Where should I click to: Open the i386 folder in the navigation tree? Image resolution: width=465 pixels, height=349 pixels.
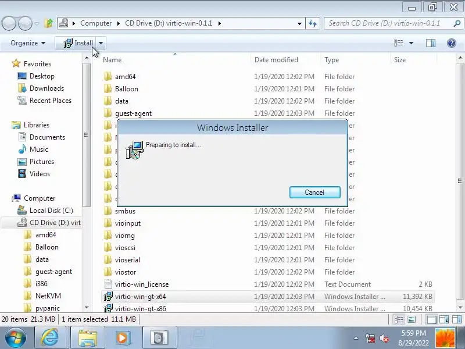[41, 284]
